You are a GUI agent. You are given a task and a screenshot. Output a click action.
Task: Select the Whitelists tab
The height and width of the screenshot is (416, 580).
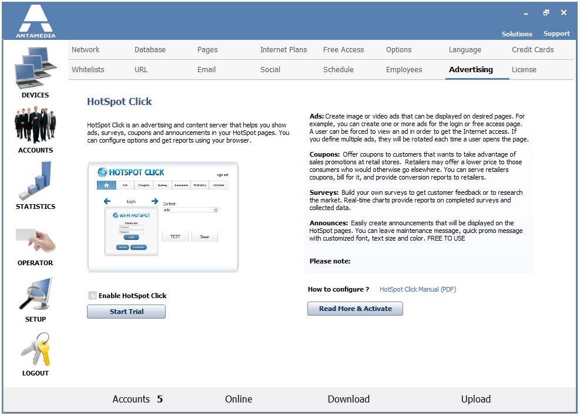(88, 69)
